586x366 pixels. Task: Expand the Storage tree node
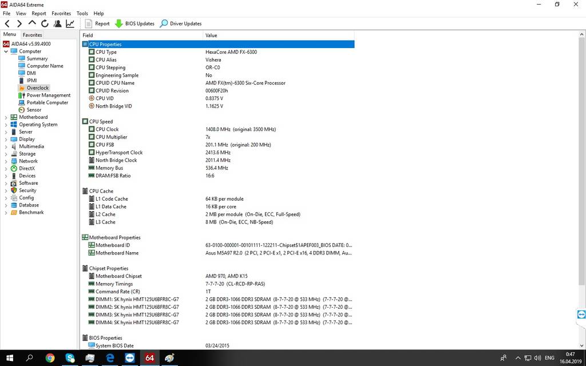(x=6, y=154)
